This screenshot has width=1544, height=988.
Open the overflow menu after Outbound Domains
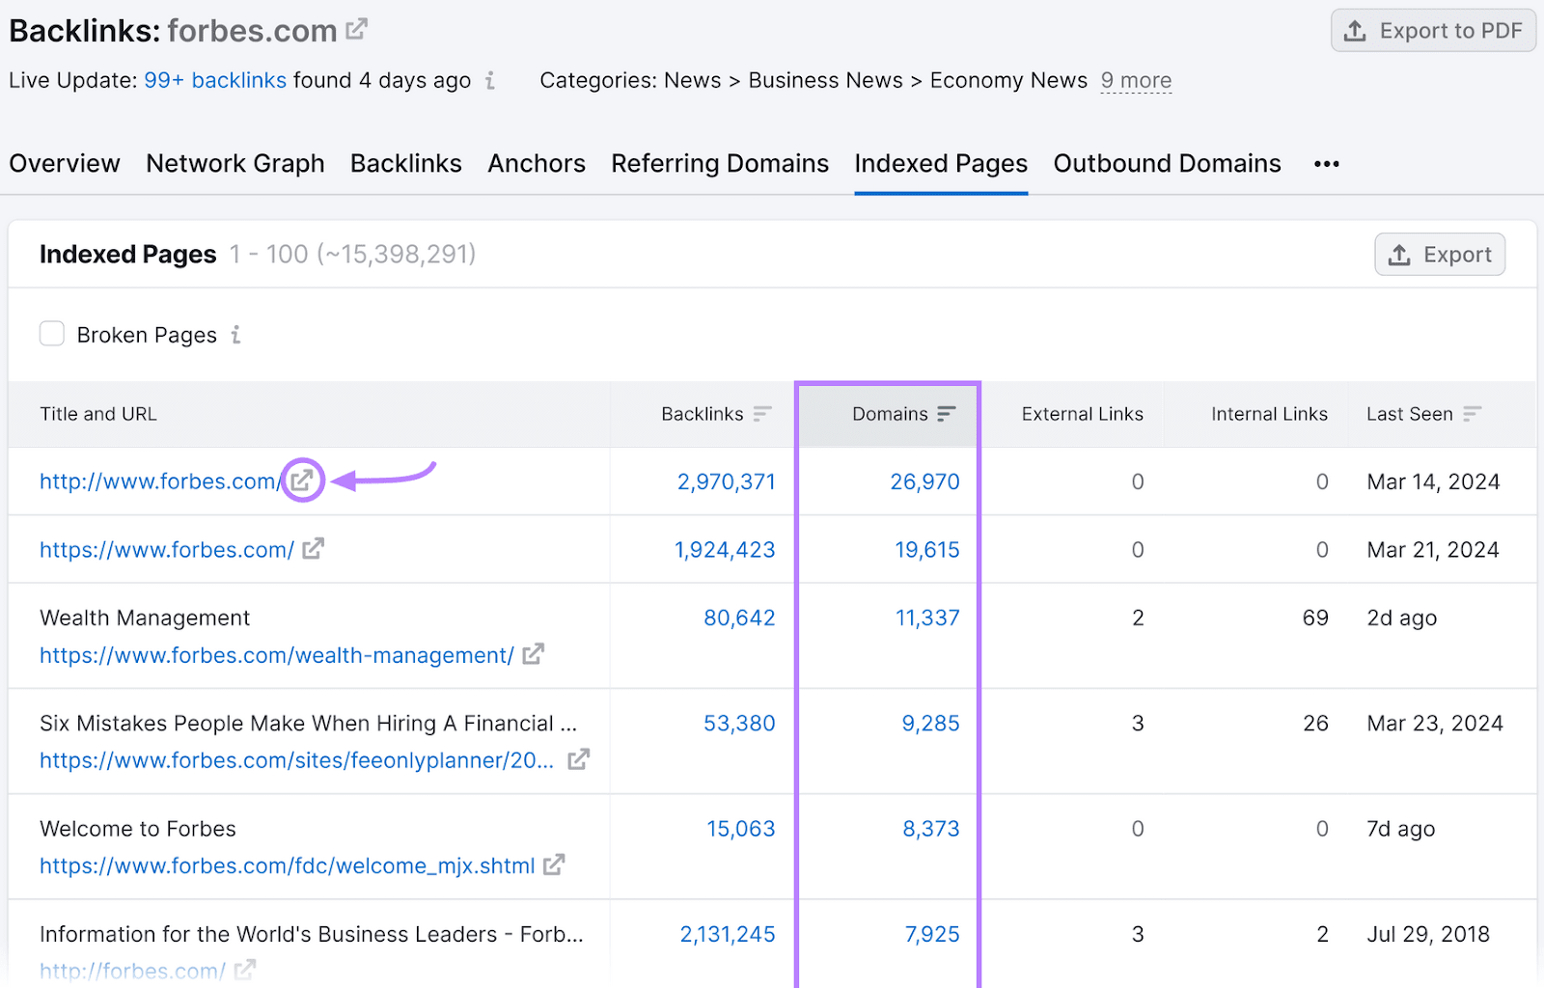pos(1326,163)
